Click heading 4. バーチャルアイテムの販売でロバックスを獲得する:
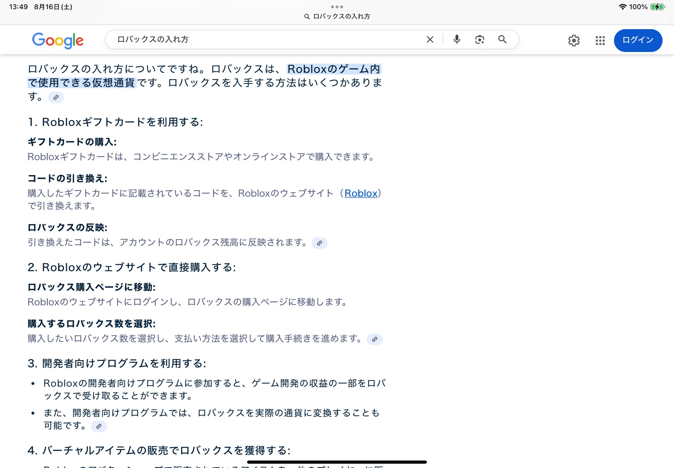This screenshot has height=468, width=674. pyautogui.click(x=159, y=450)
